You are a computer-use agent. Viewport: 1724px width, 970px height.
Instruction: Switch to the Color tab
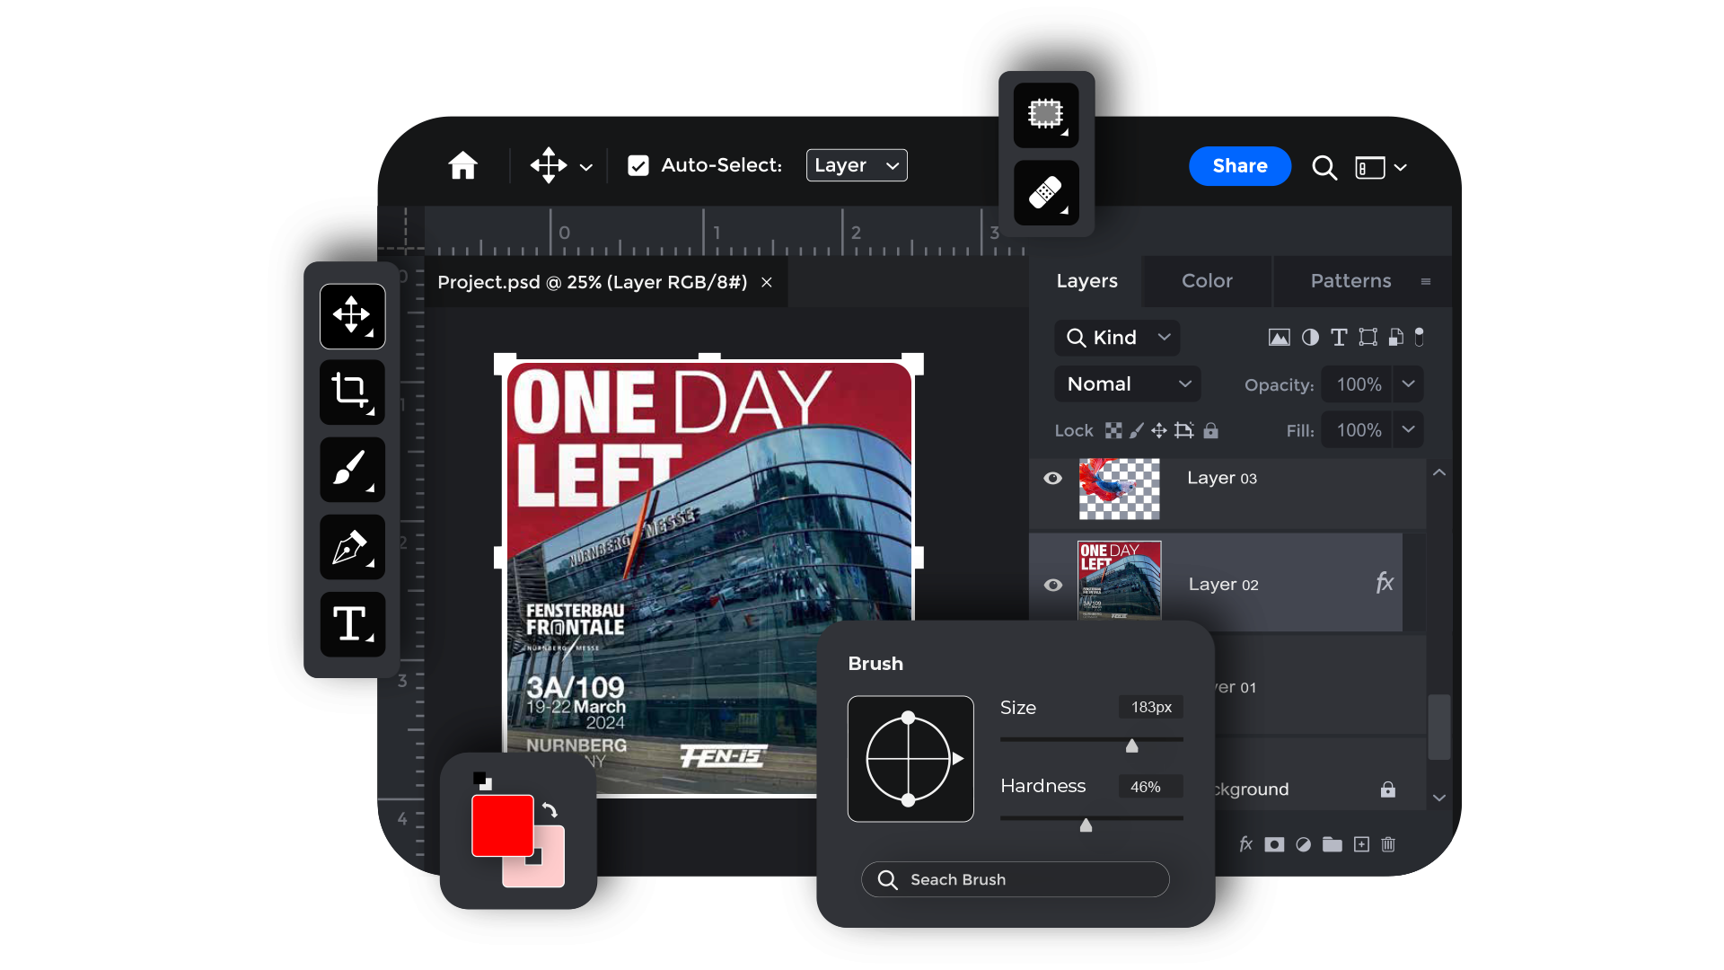[1207, 281]
